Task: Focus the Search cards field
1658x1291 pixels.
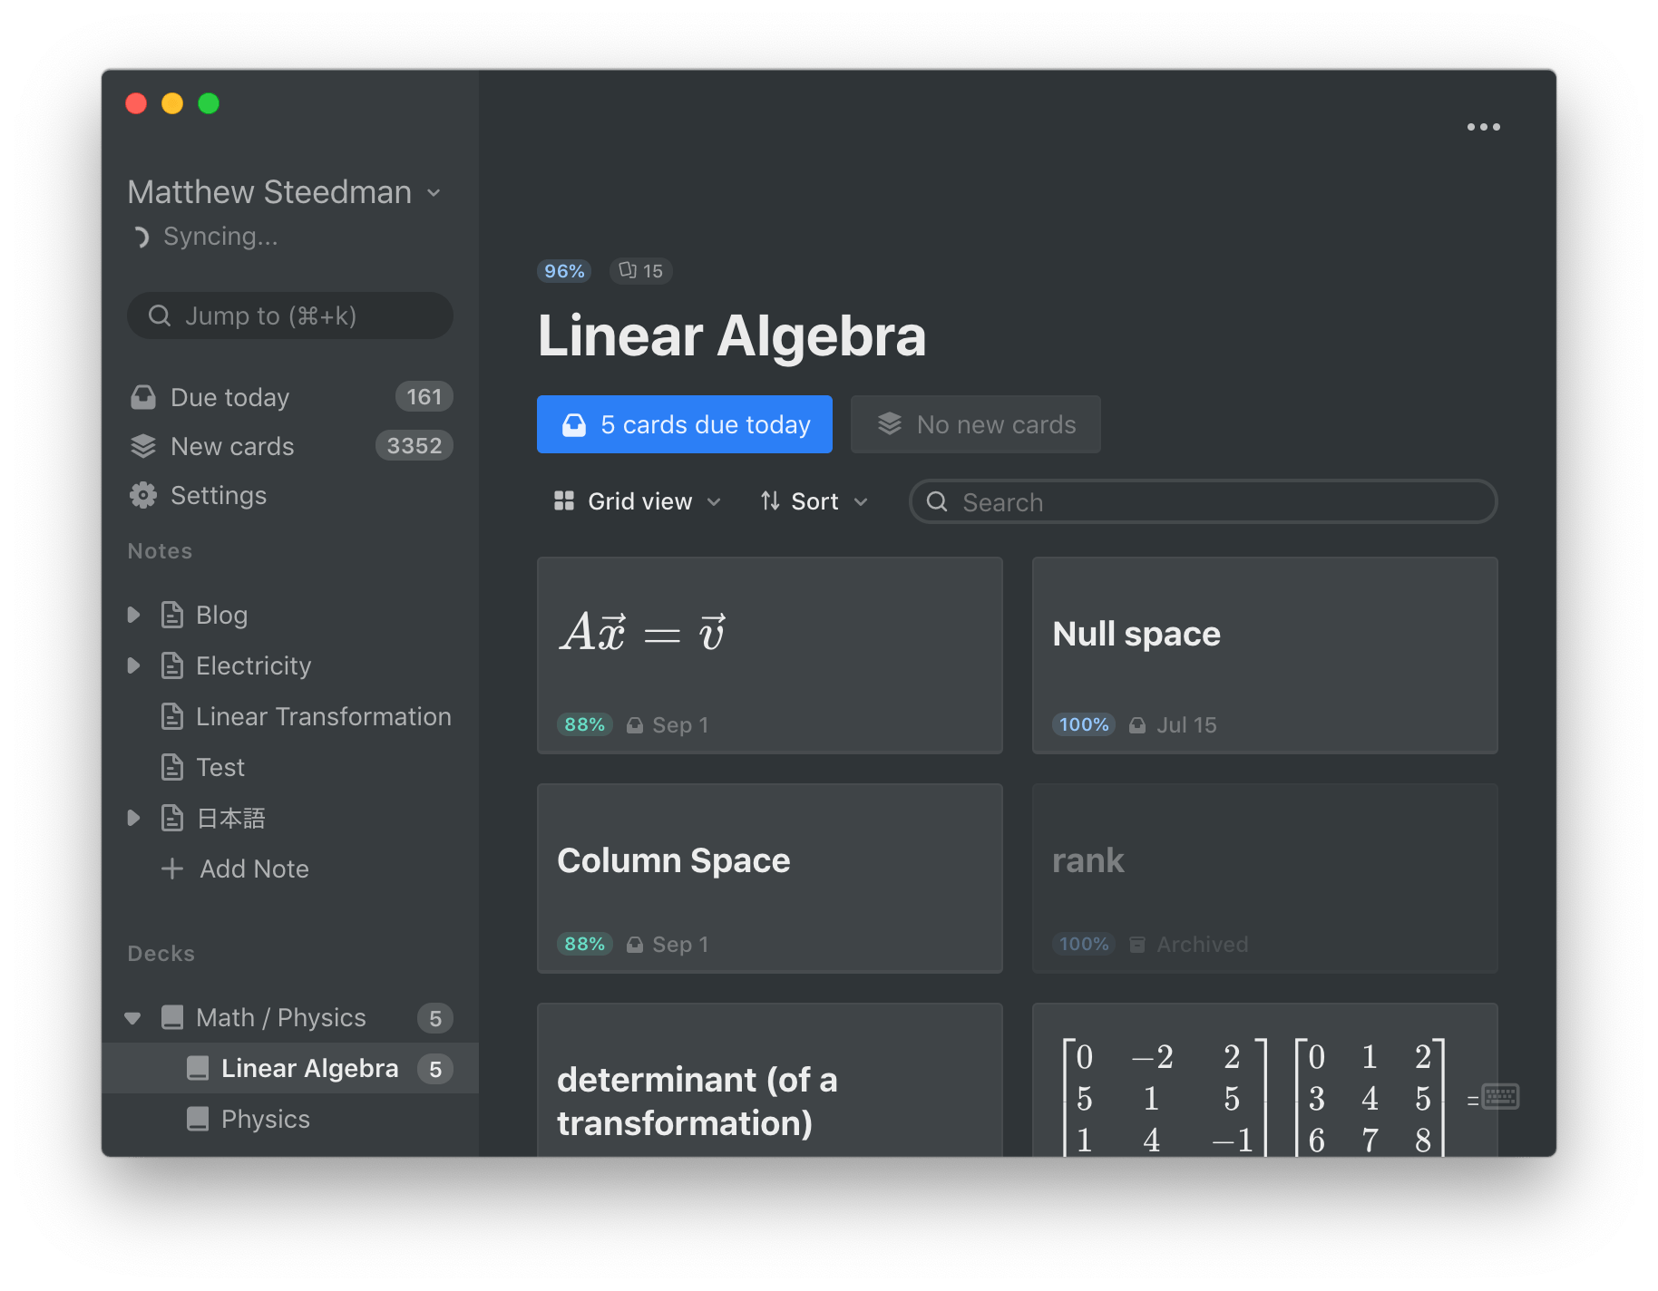Action: point(1203,501)
